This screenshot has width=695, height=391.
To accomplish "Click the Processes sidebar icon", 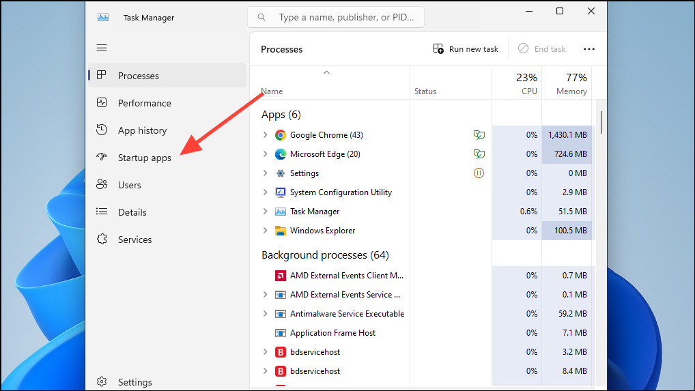I will (102, 75).
